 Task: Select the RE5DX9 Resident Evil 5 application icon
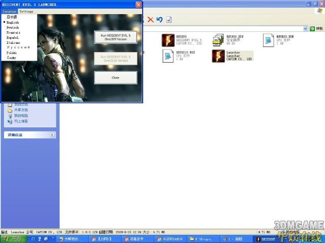(x=168, y=40)
